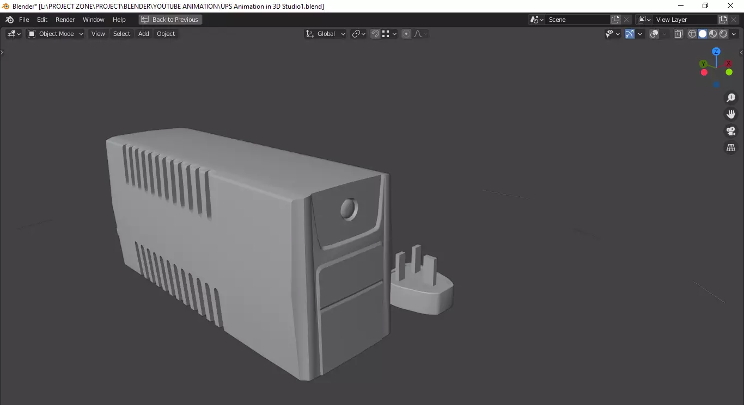
Task: Open the View menu in viewport header
Action: 98,34
